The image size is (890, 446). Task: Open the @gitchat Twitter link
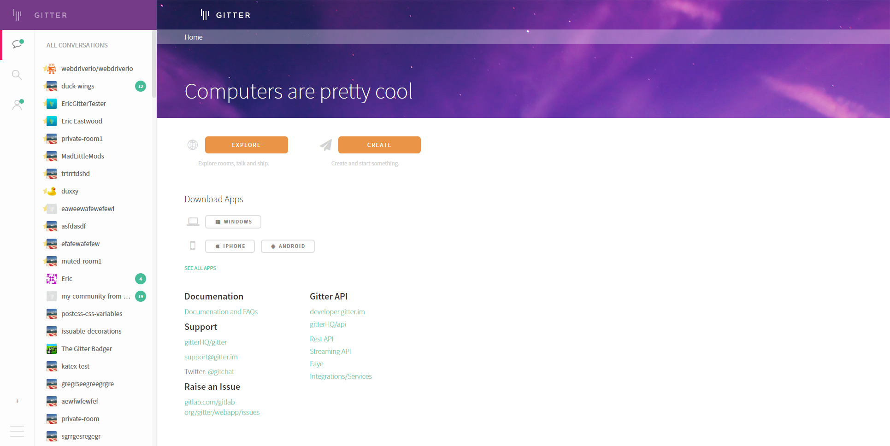point(221,372)
